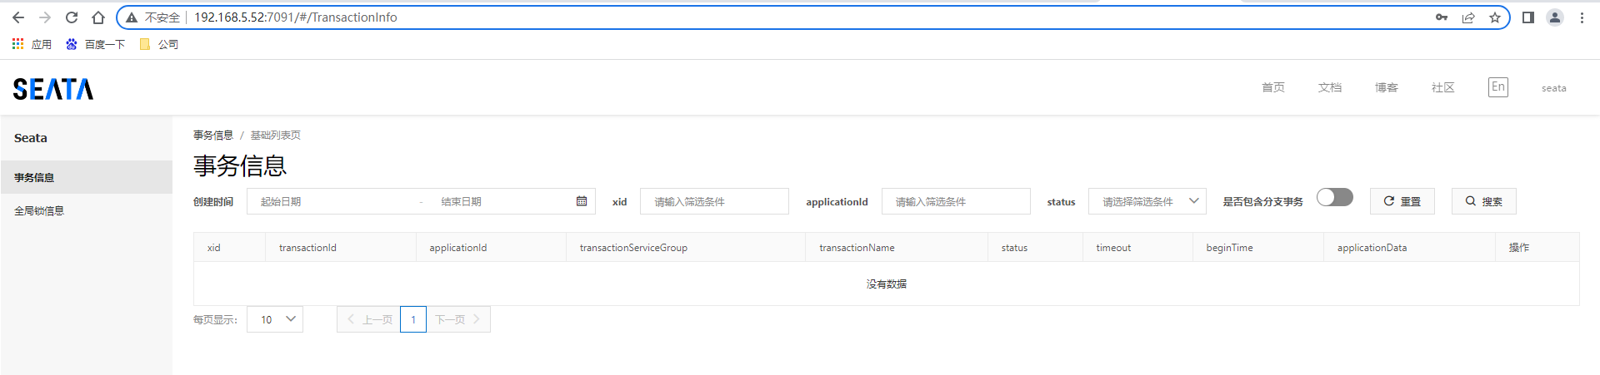Viewport: 1600px width, 375px height.
Task: Open 文档 in top navigation
Action: (x=1330, y=87)
